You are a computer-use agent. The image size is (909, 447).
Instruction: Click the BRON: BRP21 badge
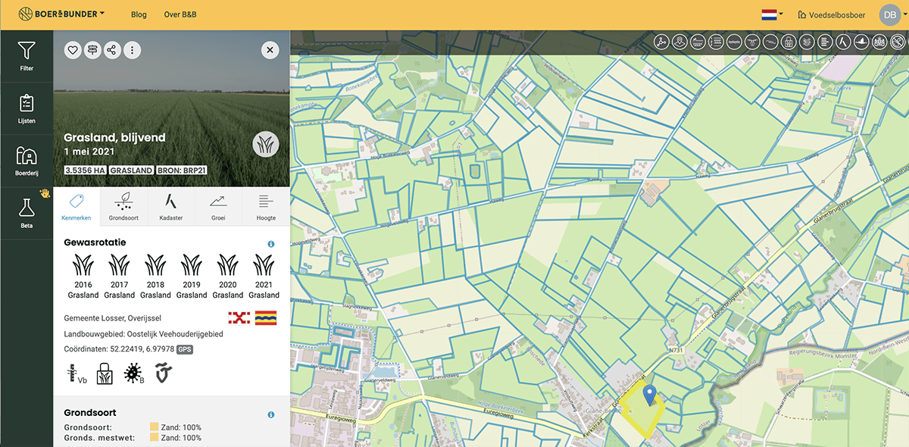(182, 170)
